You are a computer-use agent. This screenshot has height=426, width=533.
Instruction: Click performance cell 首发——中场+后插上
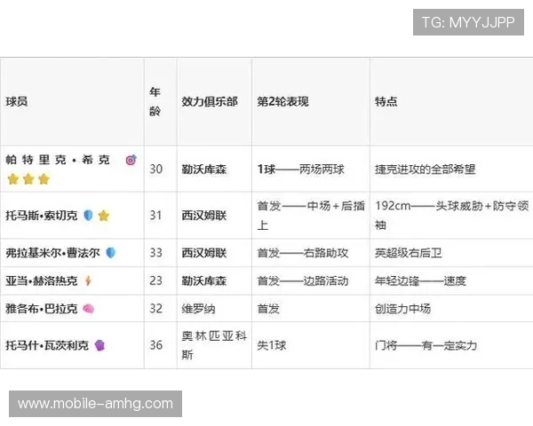click(x=311, y=216)
